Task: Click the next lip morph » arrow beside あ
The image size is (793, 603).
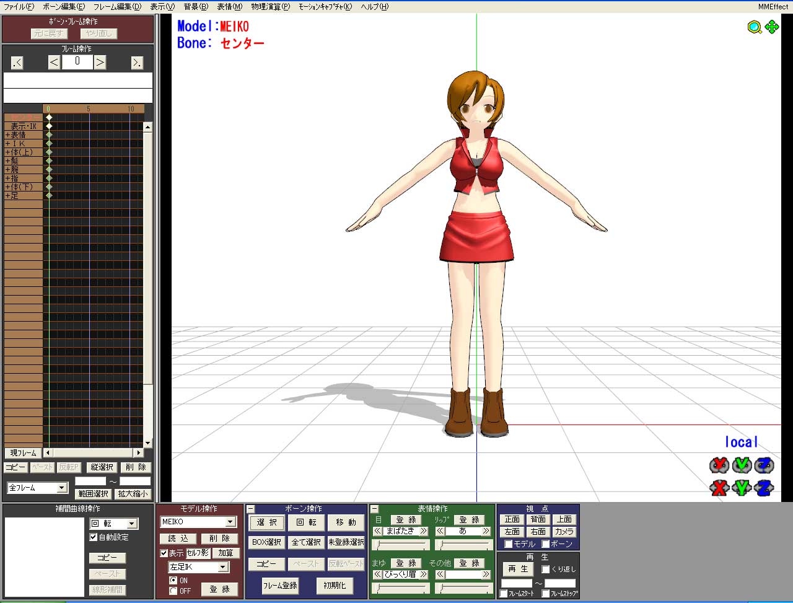Action: click(486, 531)
